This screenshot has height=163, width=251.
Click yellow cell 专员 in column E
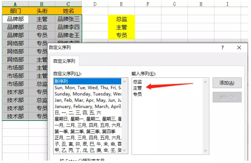coord(121,35)
